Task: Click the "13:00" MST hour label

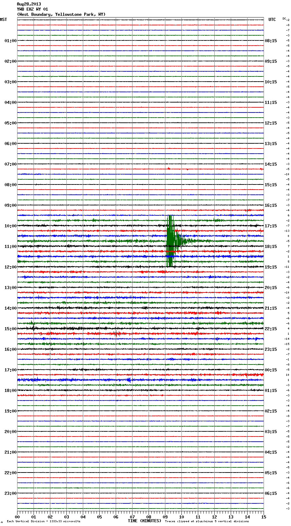Action: tap(11, 288)
